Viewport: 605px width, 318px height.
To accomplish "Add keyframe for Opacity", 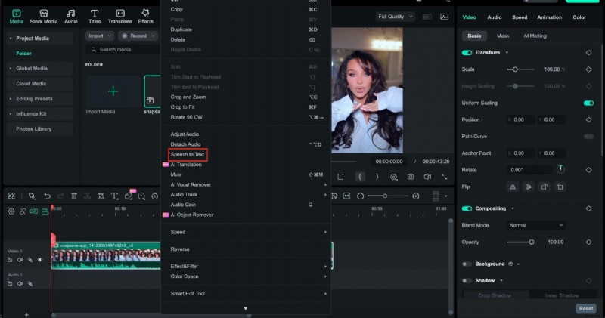I will pyautogui.click(x=589, y=242).
